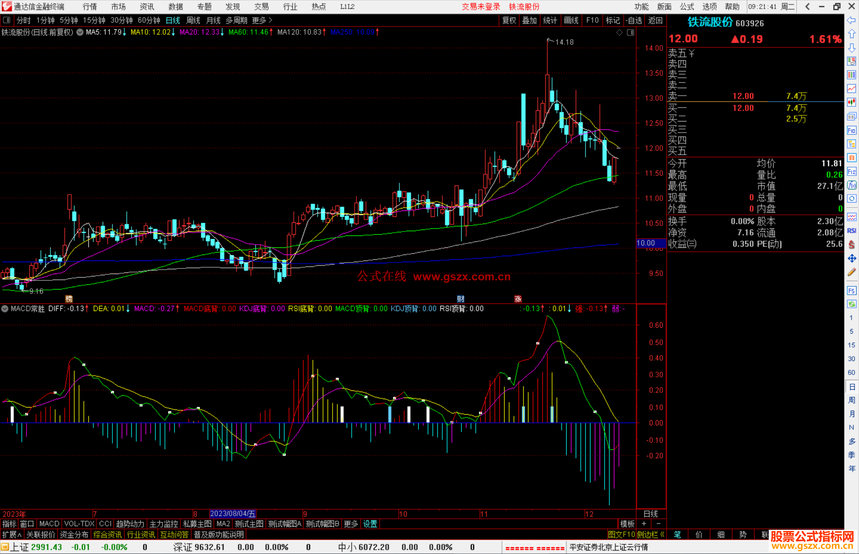Open main chart indicator dropdown beside 前复权
This screenshot has height=554, width=859.
[x=80, y=33]
